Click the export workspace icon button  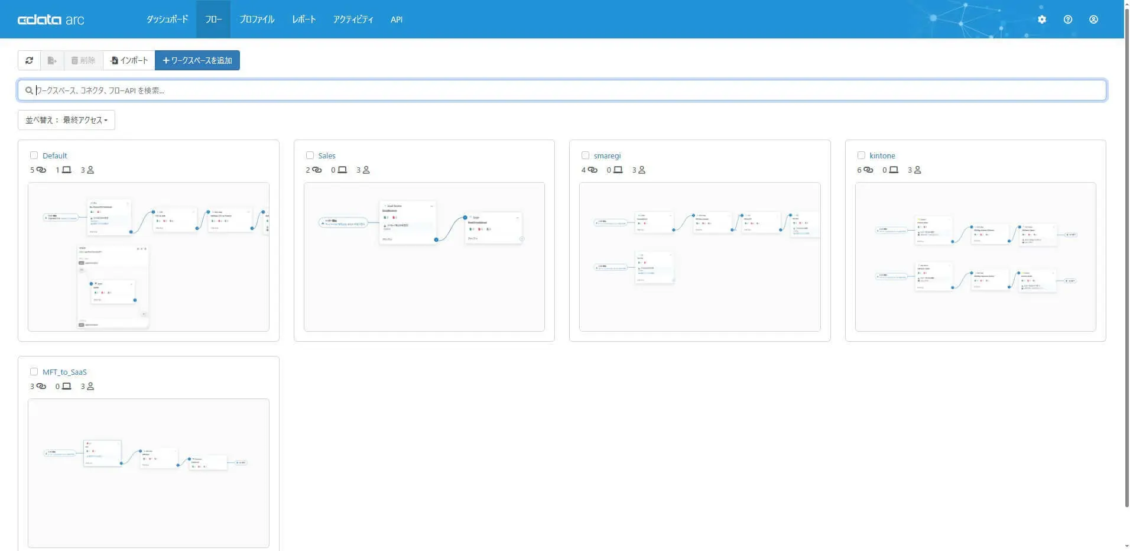click(x=52, y=60)
